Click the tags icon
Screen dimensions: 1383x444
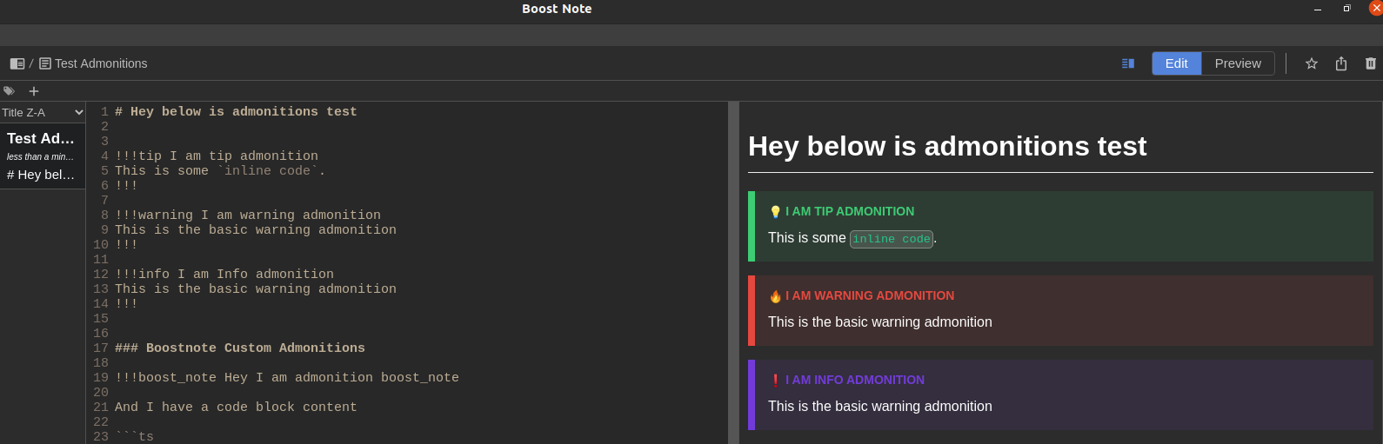tap(9, 90)
